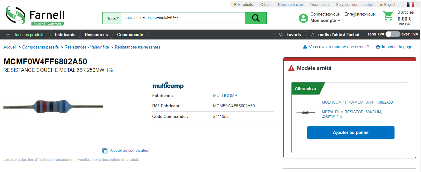Click the resistor product image
This screenshot has height=172, width=421.
(53, 106)
